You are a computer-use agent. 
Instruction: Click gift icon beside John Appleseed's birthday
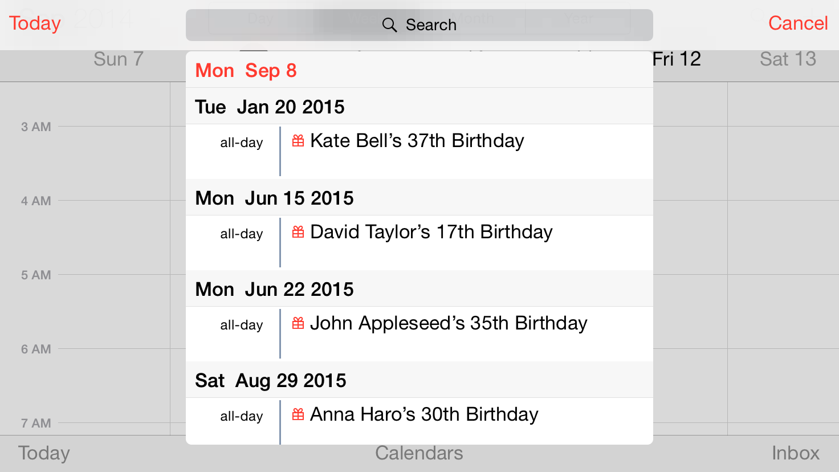(x=298, y=323)
